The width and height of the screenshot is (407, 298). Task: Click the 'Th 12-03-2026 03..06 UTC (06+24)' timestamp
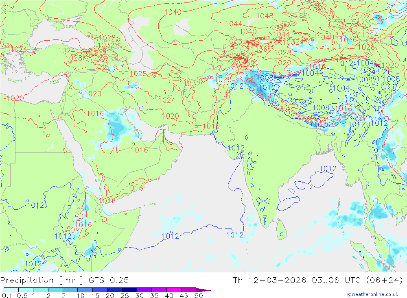click(318, 280)
